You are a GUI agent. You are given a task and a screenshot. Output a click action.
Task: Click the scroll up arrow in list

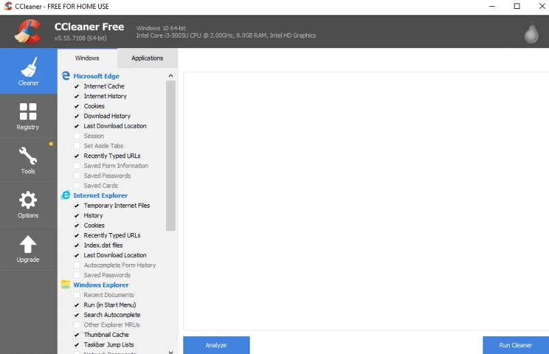(170, 76)
